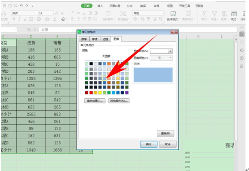Click the Decrease font size A icon
249x171 pixels.
63,13
